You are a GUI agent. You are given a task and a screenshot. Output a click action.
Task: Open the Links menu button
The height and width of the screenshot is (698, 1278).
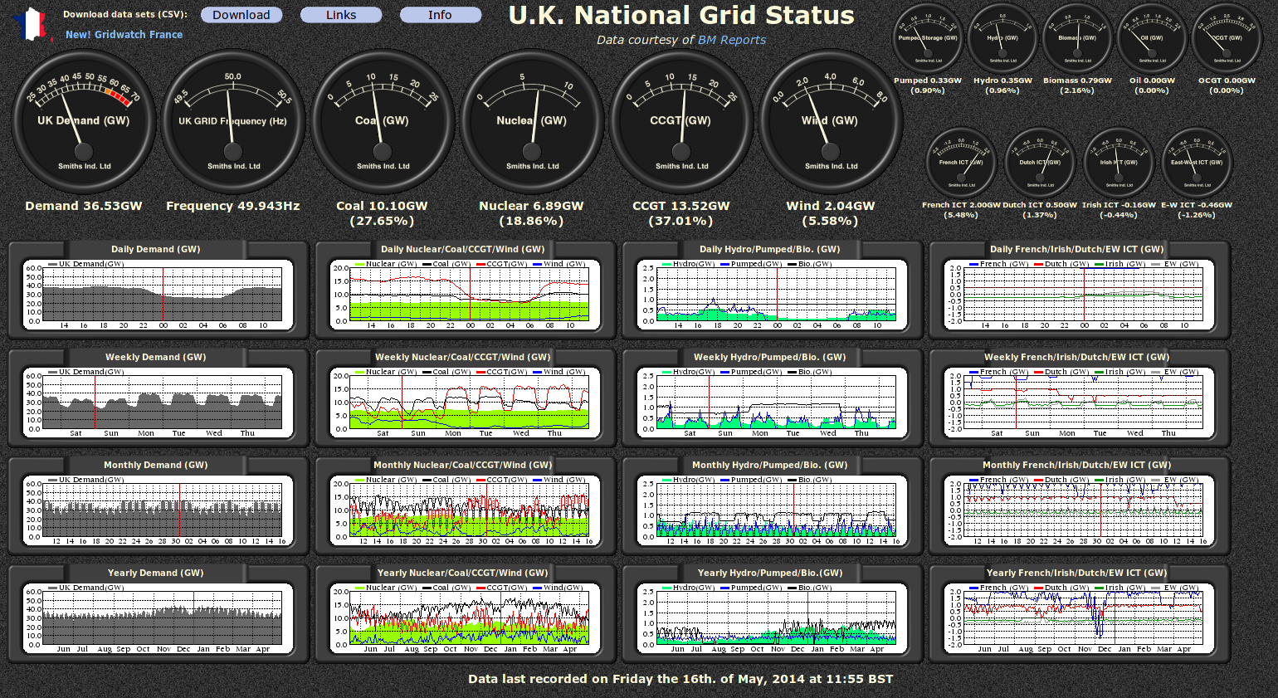coord(341,15)
